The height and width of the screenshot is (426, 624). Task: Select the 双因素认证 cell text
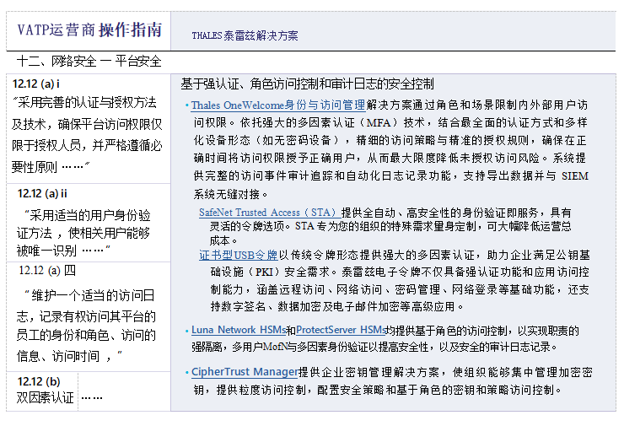(45, 397)
